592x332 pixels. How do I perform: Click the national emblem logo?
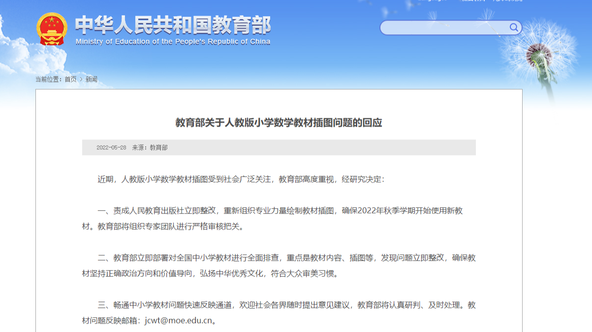(52, 29)
